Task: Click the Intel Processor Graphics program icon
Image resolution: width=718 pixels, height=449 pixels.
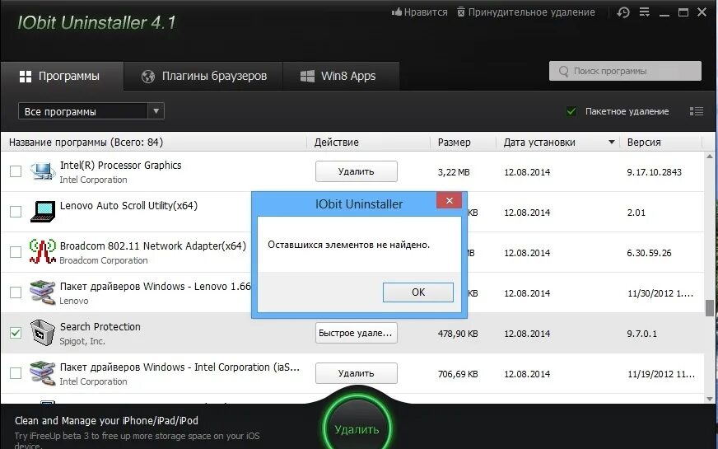Action: (x=43, y=171)
